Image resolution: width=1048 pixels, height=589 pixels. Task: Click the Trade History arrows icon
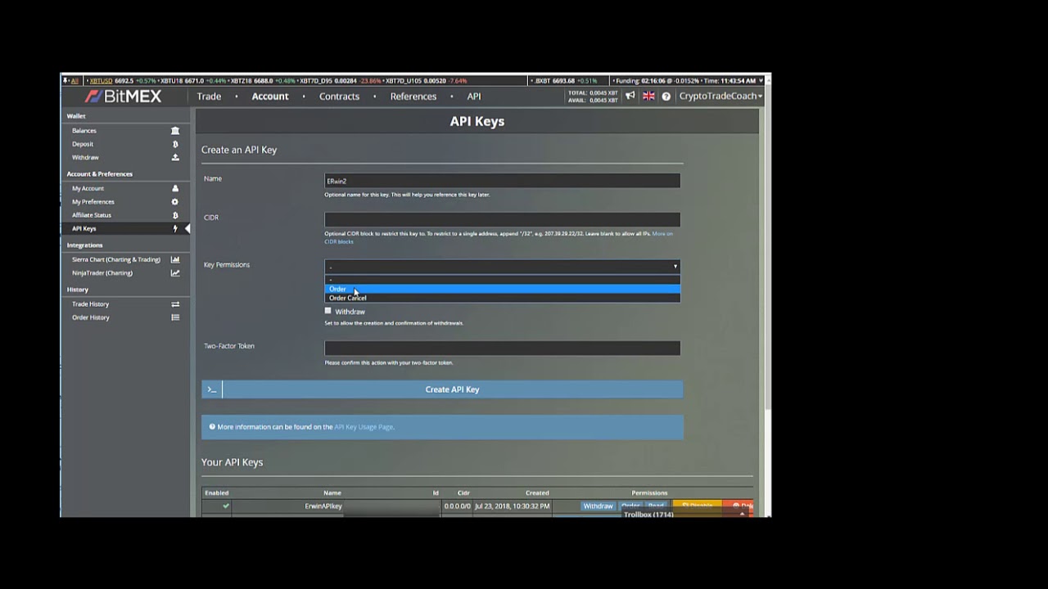point(175,304)
